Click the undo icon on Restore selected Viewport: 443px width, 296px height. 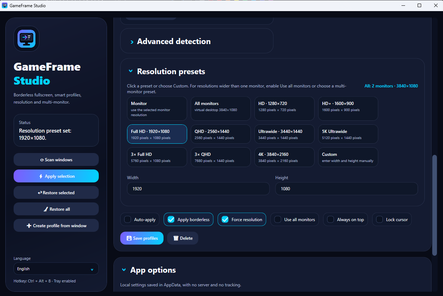40,193
